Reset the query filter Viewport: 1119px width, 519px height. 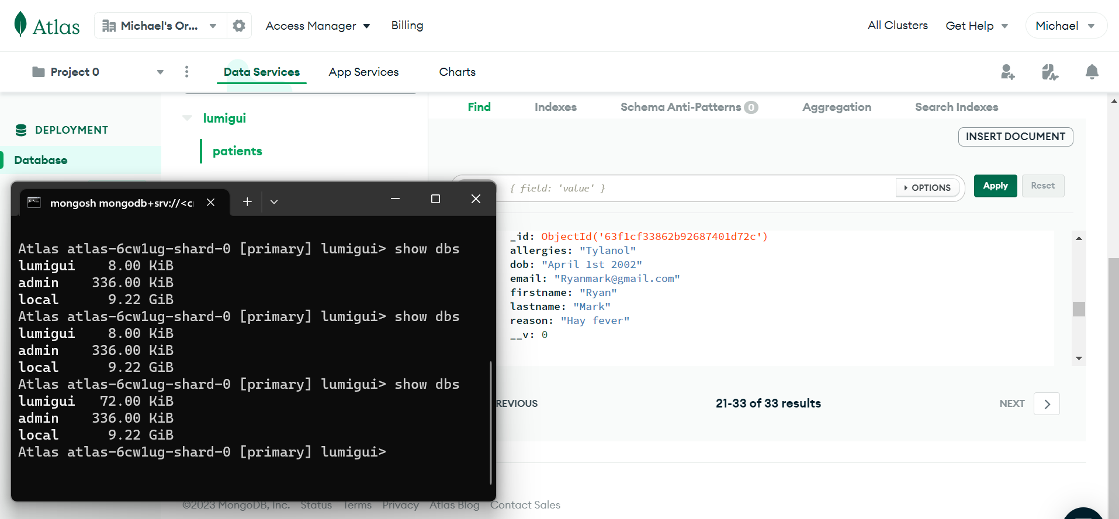1043,186
